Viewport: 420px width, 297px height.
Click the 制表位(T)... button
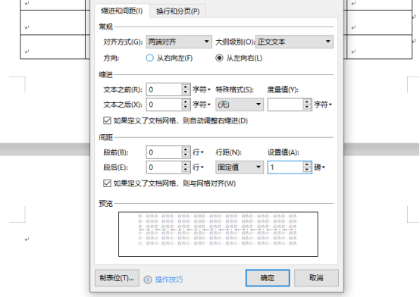coord(117,278)
